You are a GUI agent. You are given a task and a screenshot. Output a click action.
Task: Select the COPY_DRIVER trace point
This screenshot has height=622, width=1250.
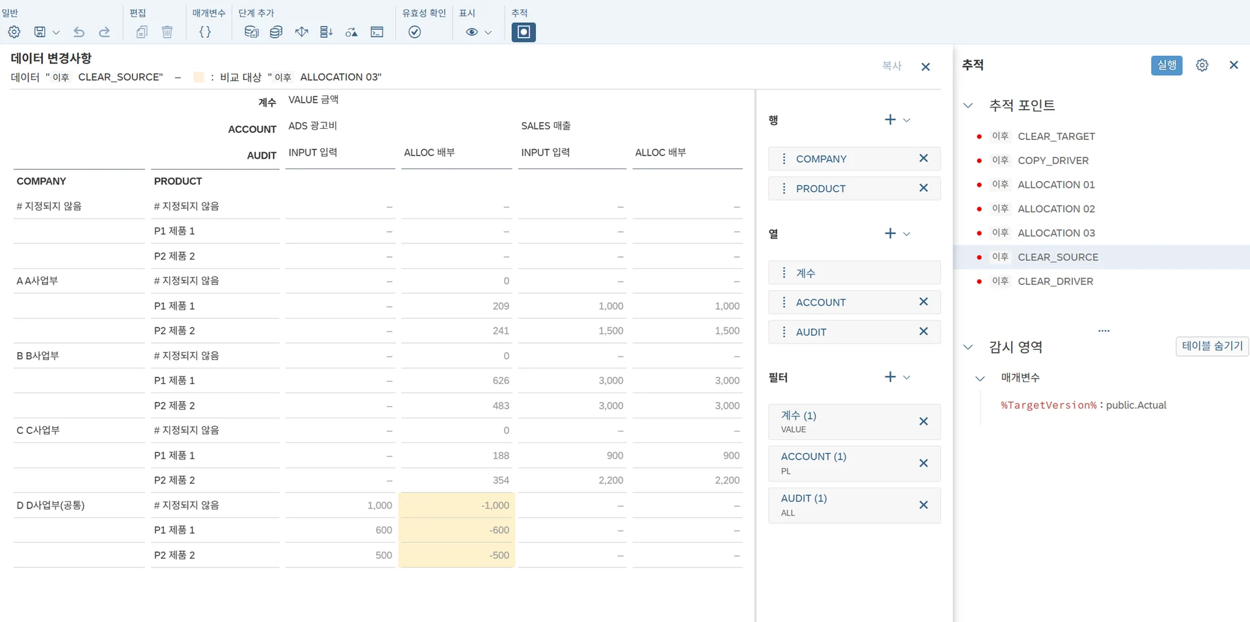click(x=1053, y=161)
